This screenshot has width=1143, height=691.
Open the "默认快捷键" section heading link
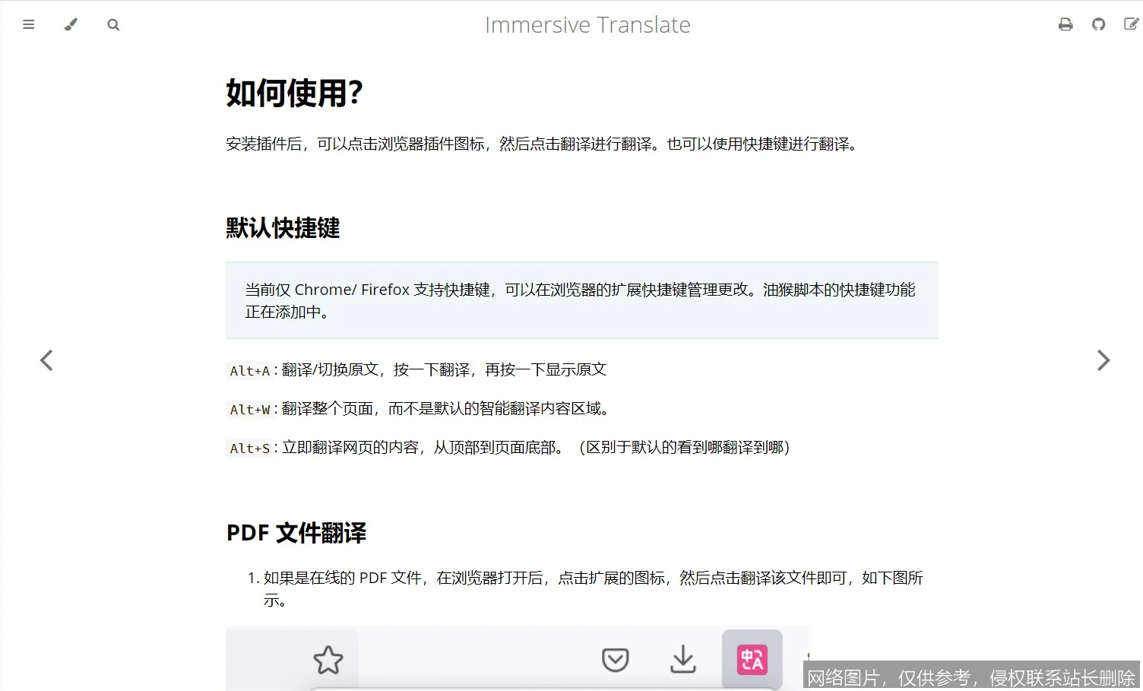[x=282, y=228]
